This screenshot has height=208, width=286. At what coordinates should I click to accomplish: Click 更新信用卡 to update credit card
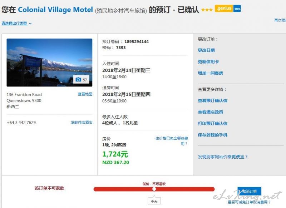click(208, 62)
